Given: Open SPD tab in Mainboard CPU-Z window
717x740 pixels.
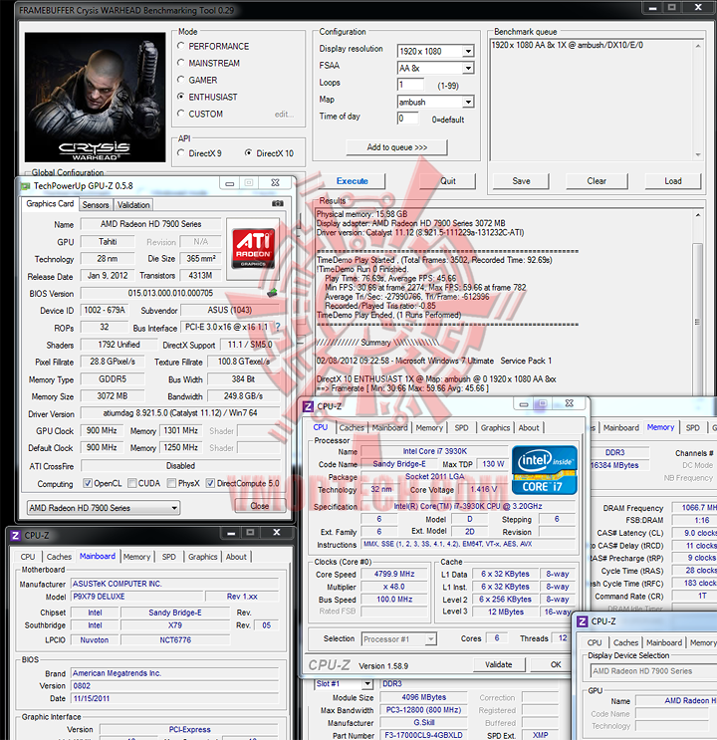Looking at the screenshot, I should coord(169,557).
